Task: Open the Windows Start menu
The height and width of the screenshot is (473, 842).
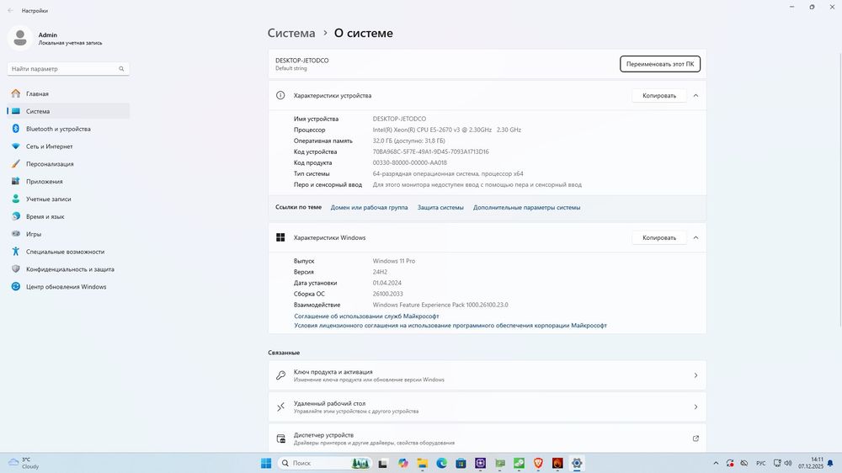Action: [266, 464]
